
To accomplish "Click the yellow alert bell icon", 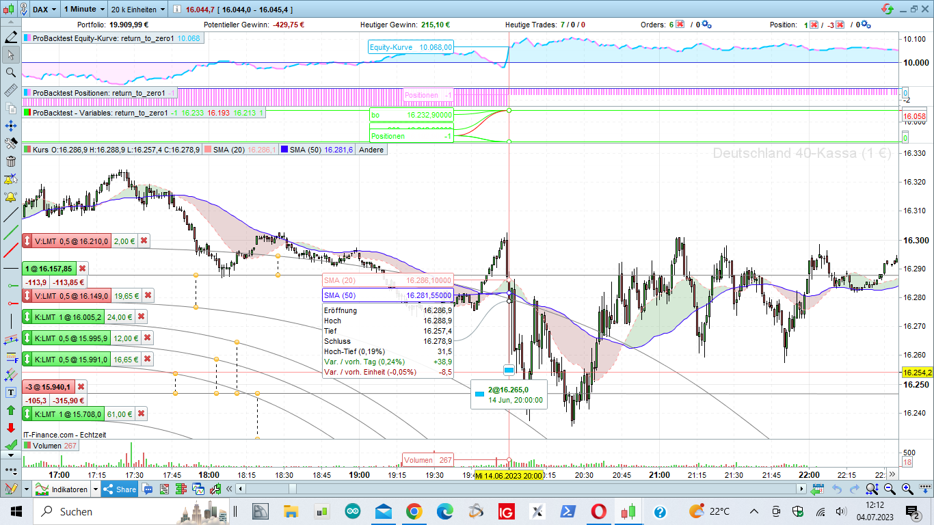I will point(10,197).
